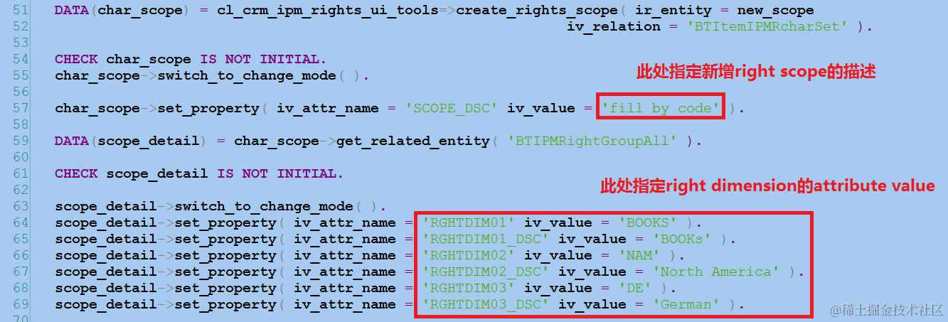Select the 'RGHTDIM02' string on line 66

click(x=469, y=255)
